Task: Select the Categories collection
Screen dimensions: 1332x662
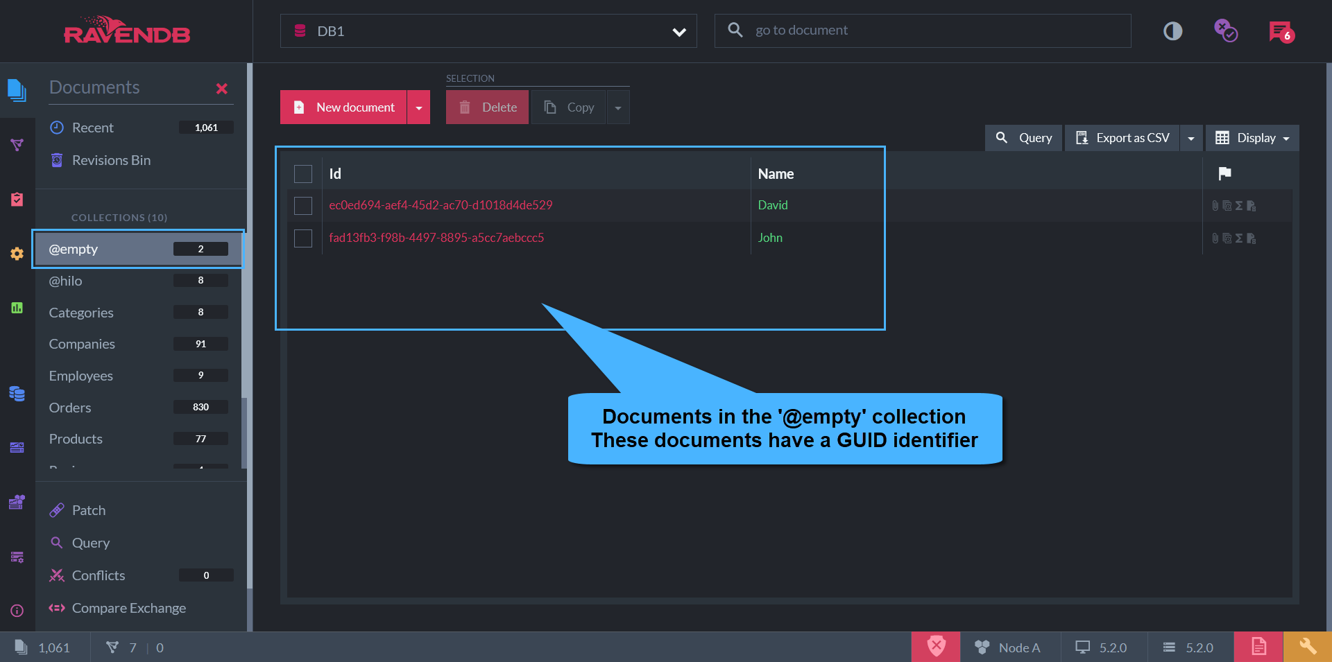Action: (x=138, y=313)
